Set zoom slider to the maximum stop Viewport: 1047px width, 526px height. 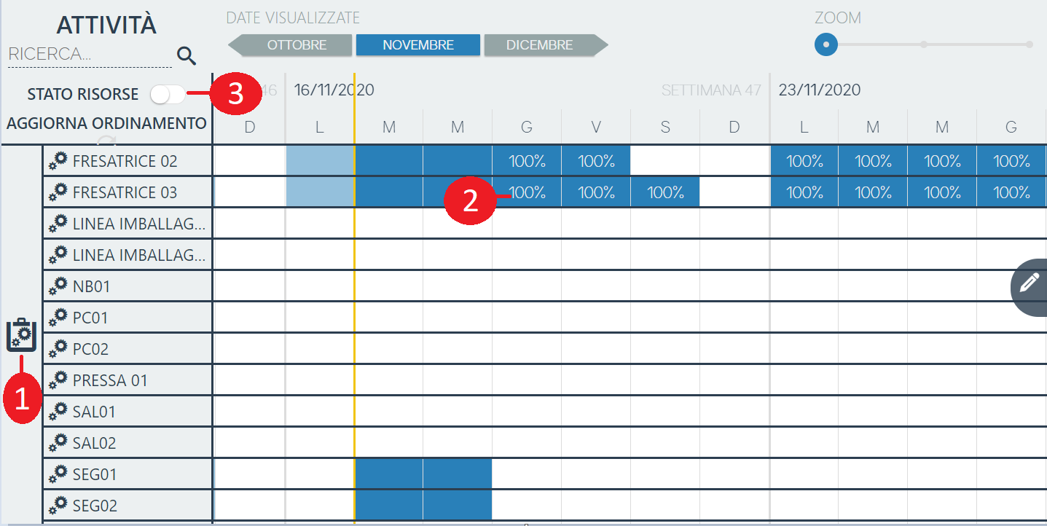(x=1029, y=44)
